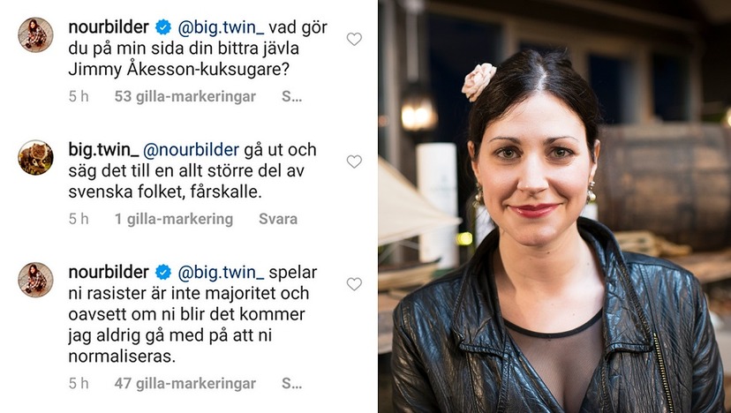Open big.twin_'s cat profile picture
The width and height of the screenshot is (731, 413).
coord(35,158)
